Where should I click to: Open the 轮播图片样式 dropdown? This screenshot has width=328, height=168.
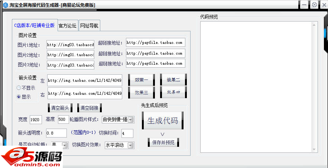tap(131, 120)
